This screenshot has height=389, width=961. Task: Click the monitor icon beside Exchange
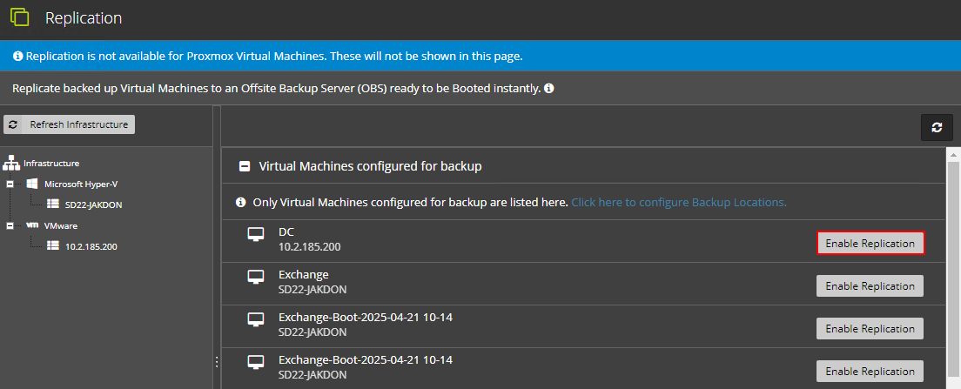pos(256,278)
